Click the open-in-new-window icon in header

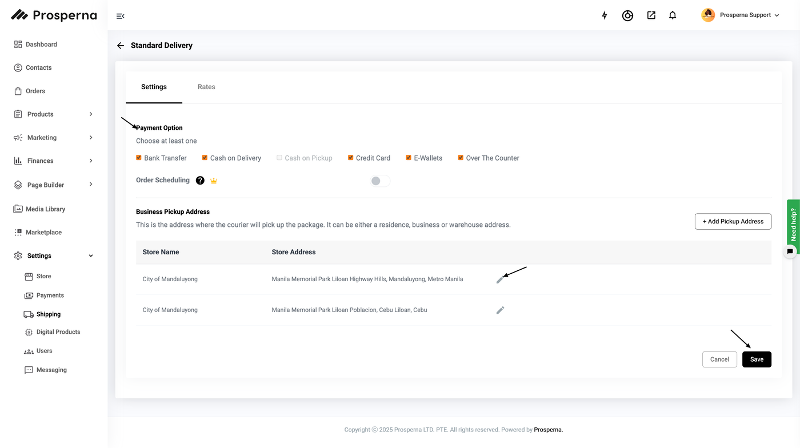click(x=651, y=15)
